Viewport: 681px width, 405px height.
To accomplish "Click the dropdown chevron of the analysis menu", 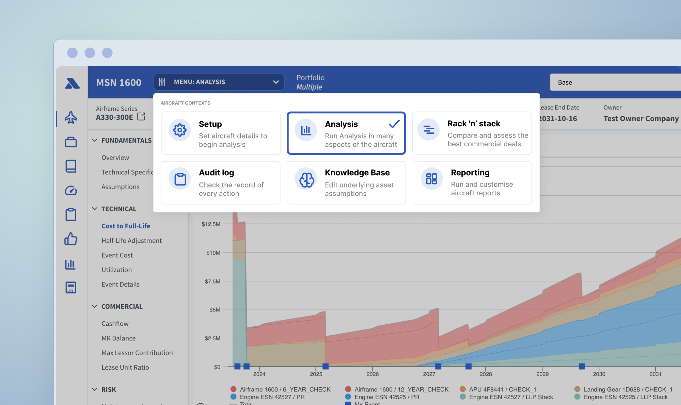I will click(276, 82).
